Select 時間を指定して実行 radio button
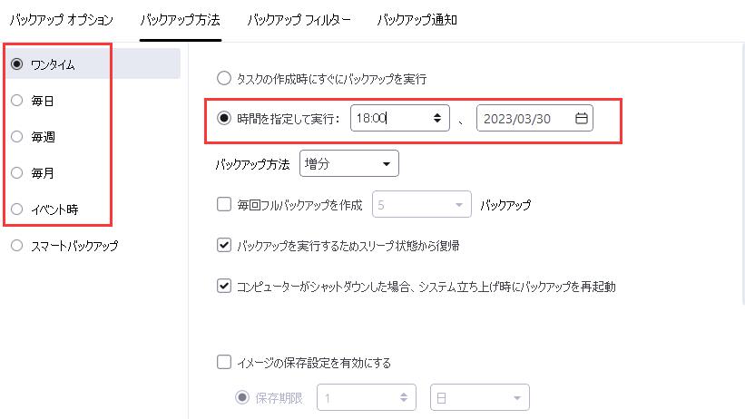The height and width of the screenshot is (419, 745). tap(223, 118)
